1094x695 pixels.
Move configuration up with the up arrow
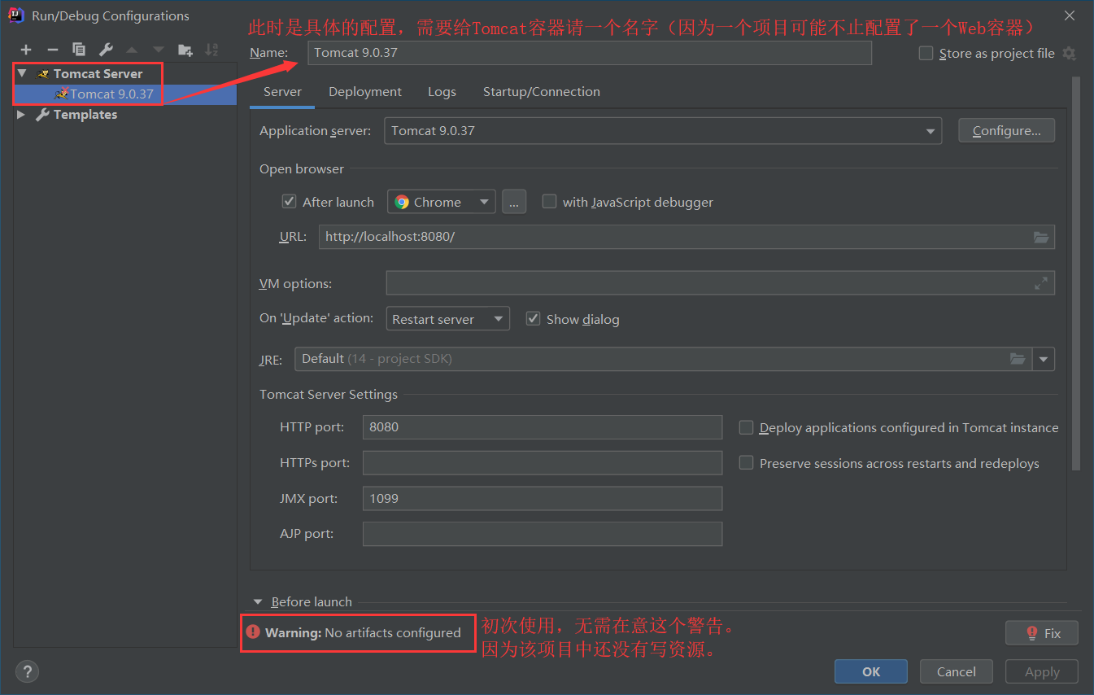click(x=132, y=50)
